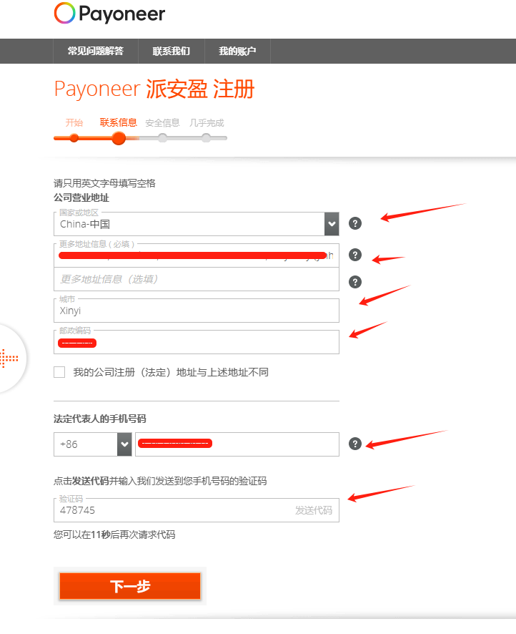Tick the different registered address checkbox
The height and width of the screenshot is (634, 516).
[59, 372]
